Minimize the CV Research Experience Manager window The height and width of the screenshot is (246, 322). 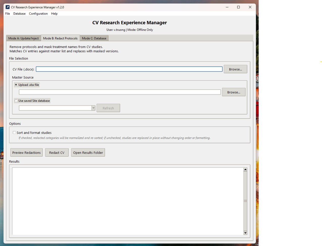tap(227, 7)
